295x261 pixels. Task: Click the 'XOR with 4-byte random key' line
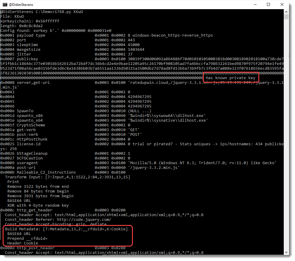[x=38, y=205]
